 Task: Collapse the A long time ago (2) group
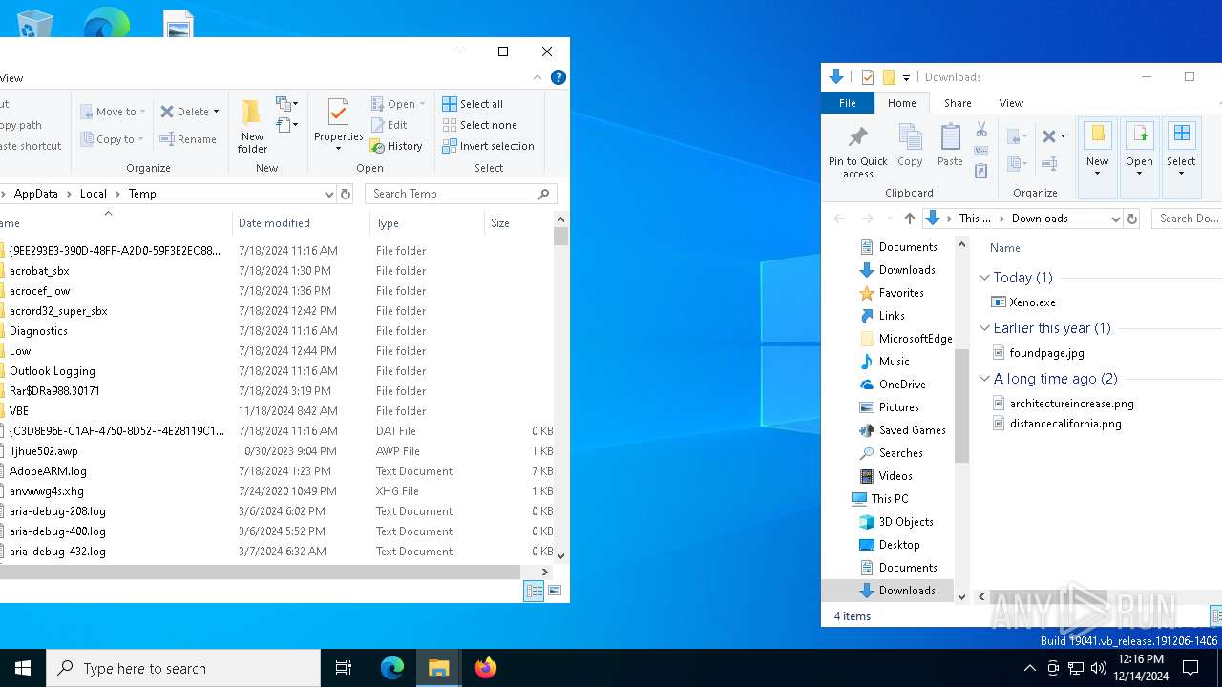[984, 379]
